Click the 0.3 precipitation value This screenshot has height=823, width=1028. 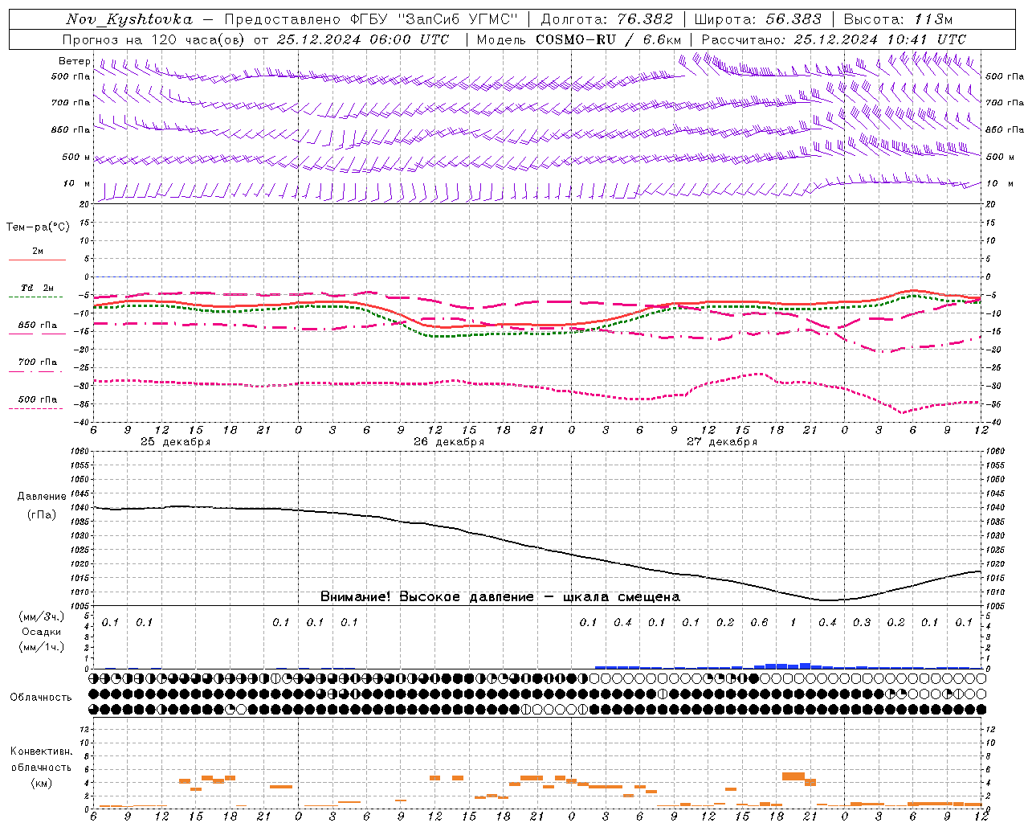point(862,622)
